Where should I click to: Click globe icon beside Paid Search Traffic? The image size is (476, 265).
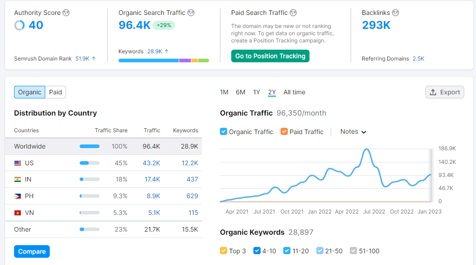pos(293,13)
